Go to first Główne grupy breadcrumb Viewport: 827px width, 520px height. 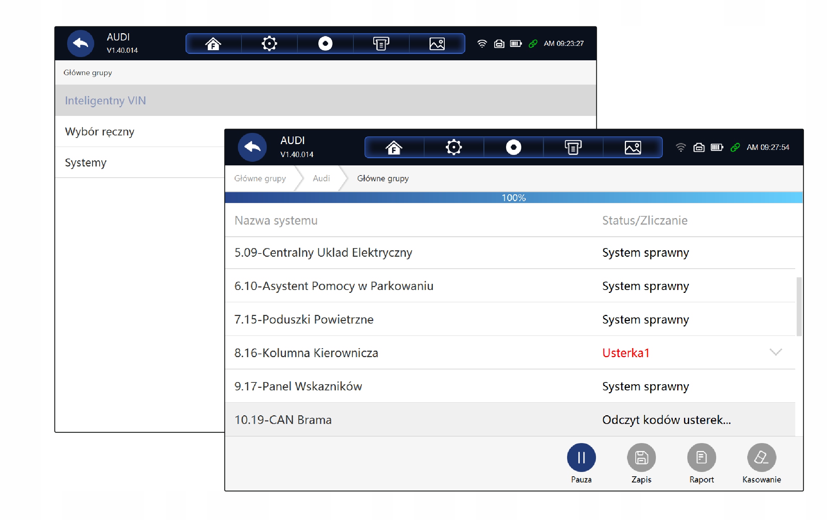[260, 178]
